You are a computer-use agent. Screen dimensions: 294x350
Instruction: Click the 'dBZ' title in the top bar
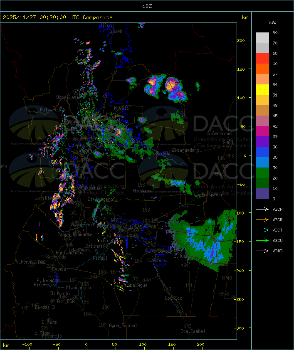point(147,6)
